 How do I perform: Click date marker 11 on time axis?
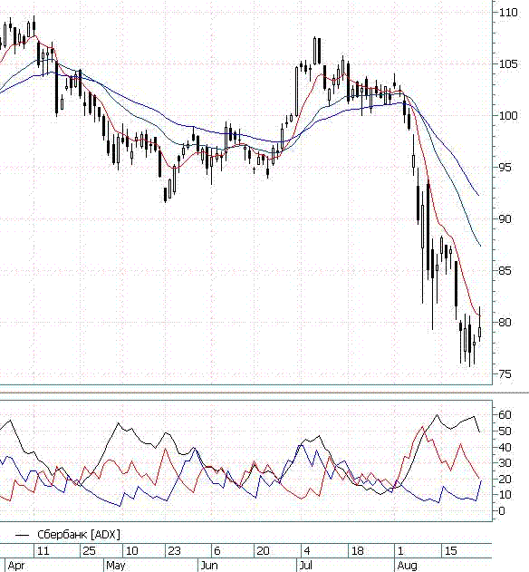(x=43, y=550)
